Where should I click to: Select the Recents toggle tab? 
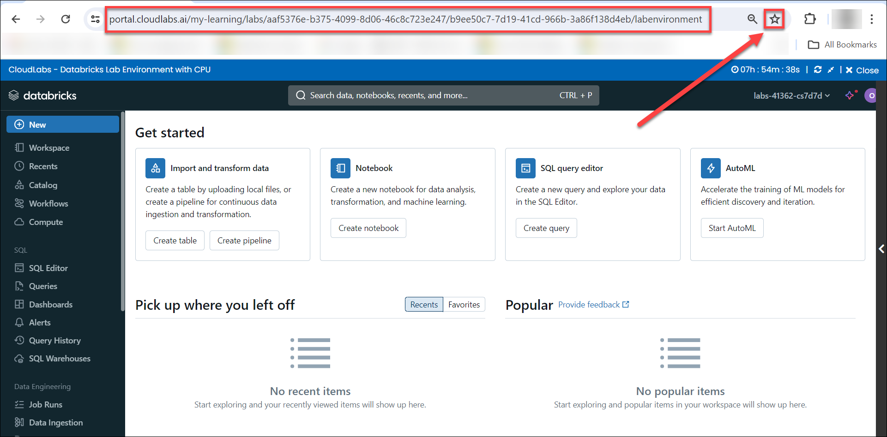point(424,305)
